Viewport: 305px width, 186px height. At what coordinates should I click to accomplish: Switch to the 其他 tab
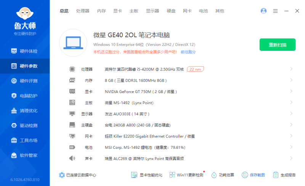220,11
